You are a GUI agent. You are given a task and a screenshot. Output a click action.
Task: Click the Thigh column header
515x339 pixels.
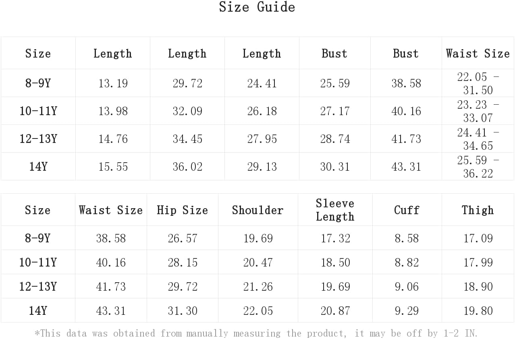[x=478, y=210]
